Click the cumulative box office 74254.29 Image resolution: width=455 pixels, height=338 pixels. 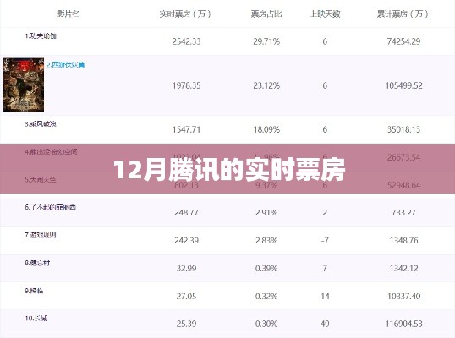403,41
